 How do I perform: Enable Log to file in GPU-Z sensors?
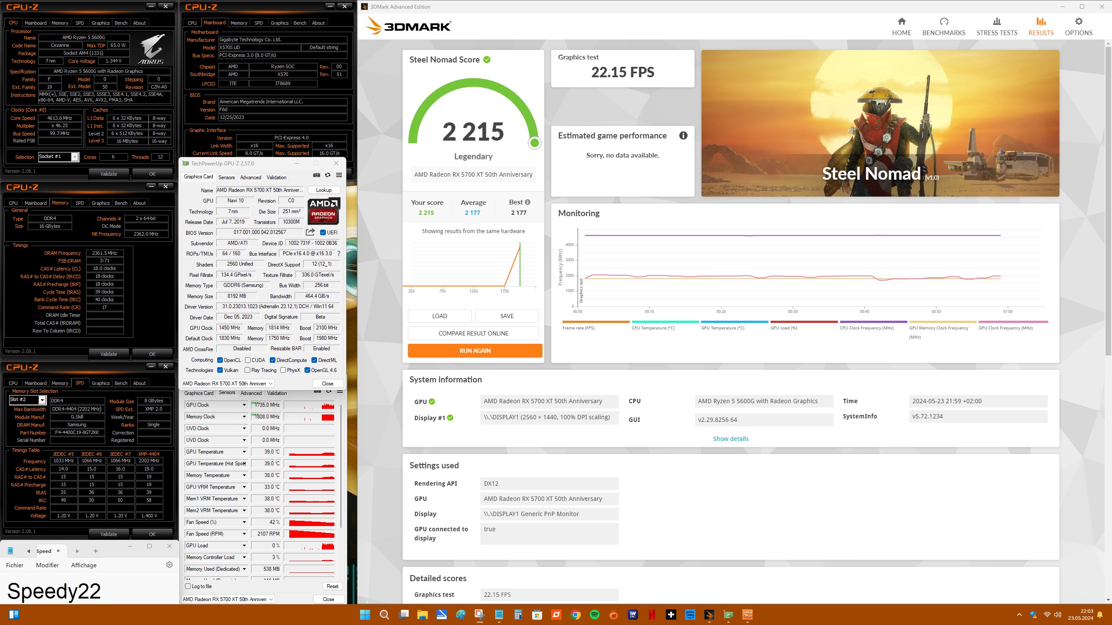pos(188,586)
